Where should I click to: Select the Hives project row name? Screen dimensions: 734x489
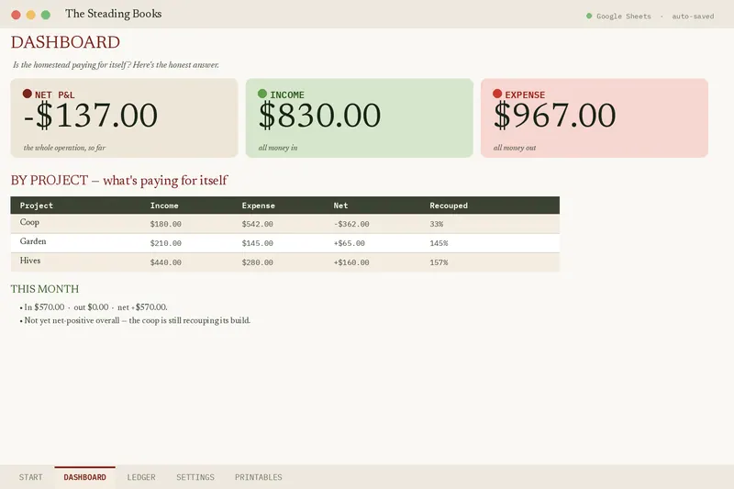[x=30, y=261]
